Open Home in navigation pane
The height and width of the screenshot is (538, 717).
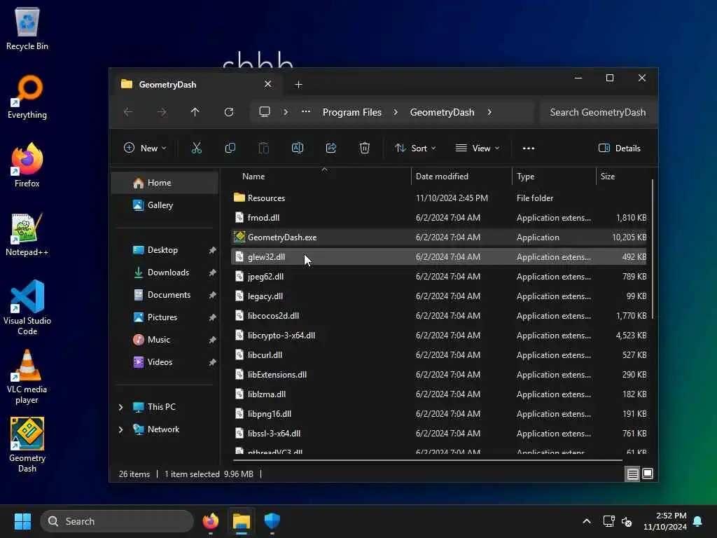[165, 183]
